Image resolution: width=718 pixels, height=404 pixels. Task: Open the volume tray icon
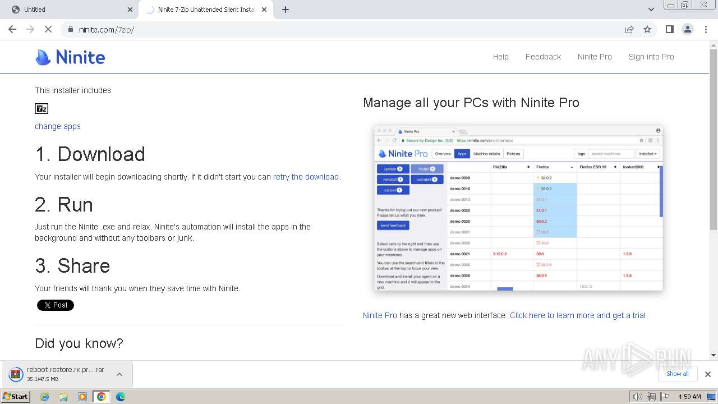point(637,397)
